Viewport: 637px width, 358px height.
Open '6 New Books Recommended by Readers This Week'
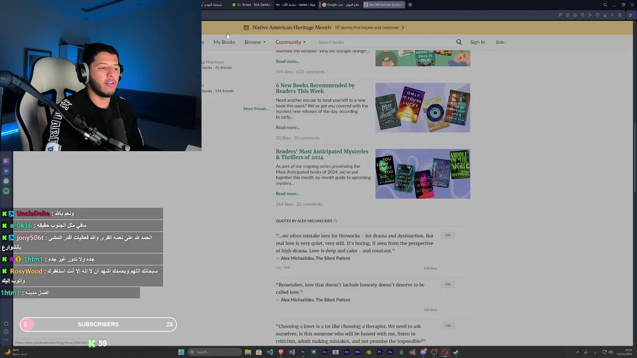pos(315,88)
